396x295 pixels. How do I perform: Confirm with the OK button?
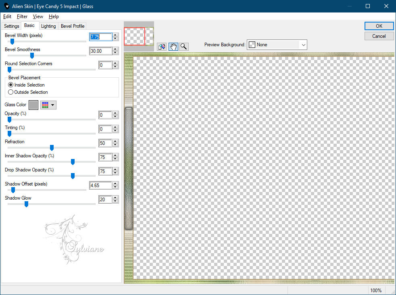tap(379, 26)
